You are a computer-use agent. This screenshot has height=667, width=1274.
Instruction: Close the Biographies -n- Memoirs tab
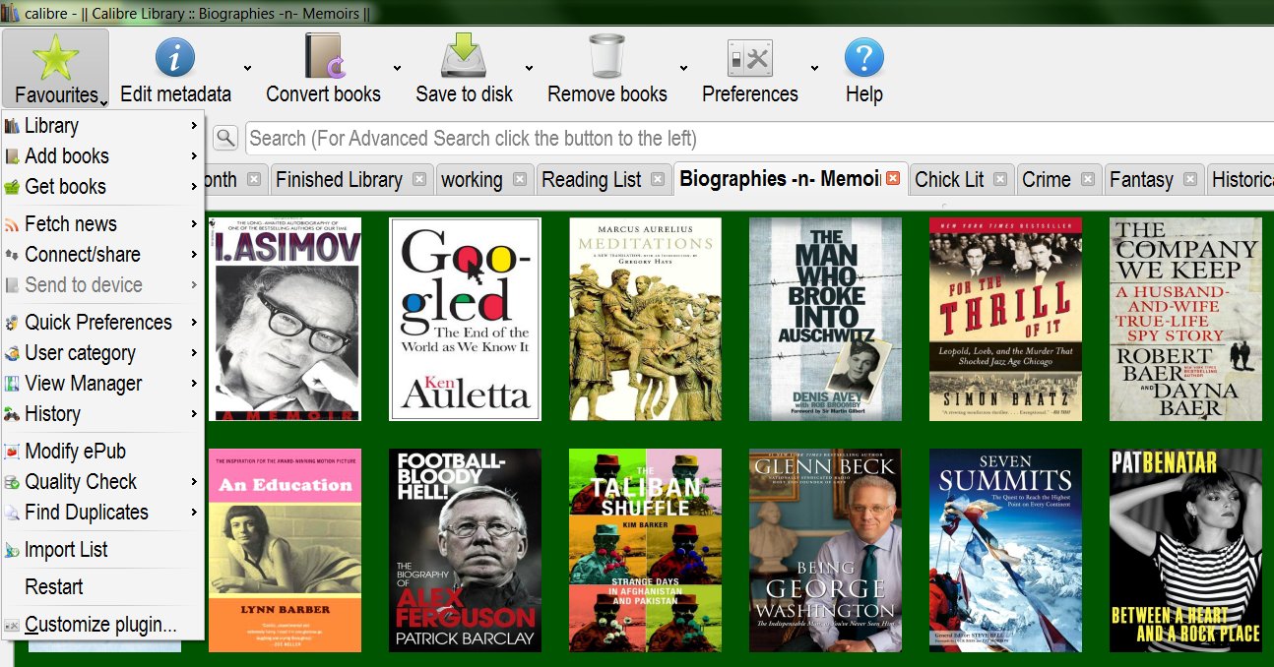893,179
